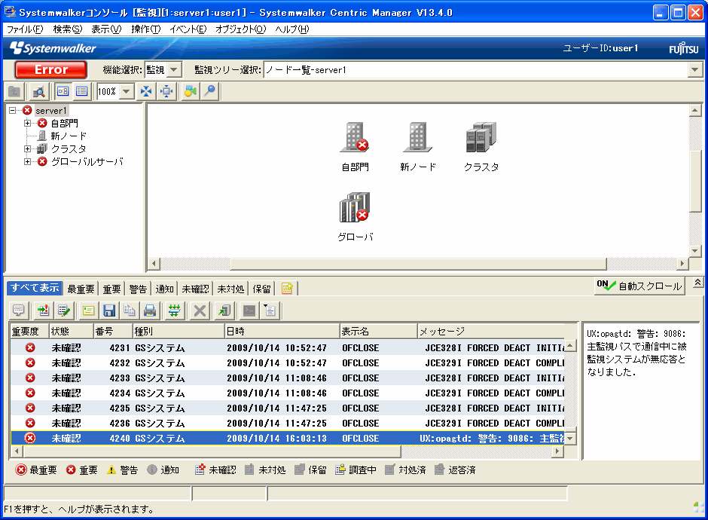This screenshot has width=708, height=520.
Task: Click the yellow card details icon
Action: (89, 310)
